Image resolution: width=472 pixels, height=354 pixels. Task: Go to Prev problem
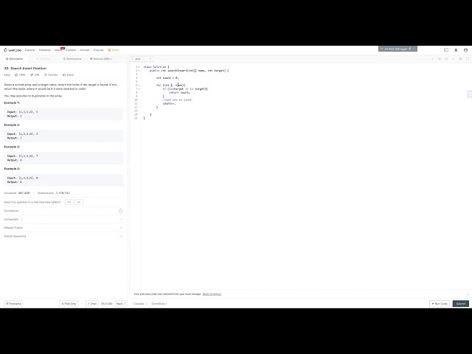pos(92,304)
